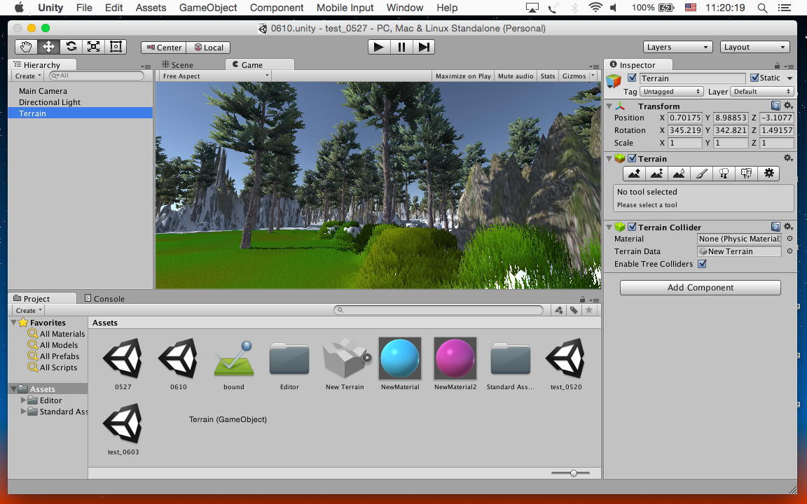
Task: Adjust the asset icon size slider
Action: (573, 473)
